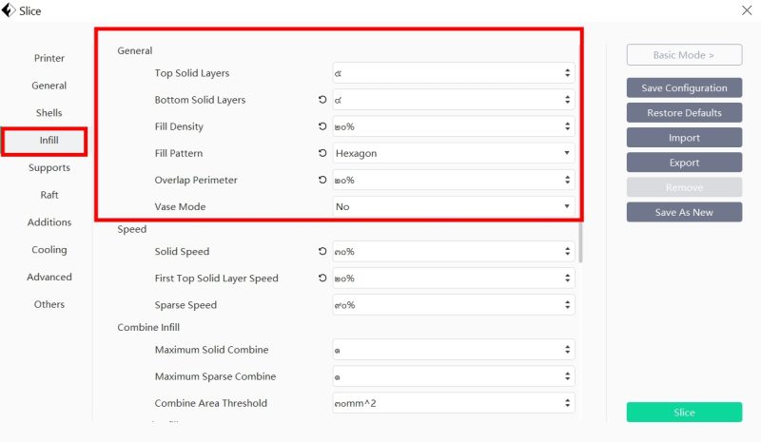Reset First Top Solid Layer Speed
The width and height of the screenshot is (761, 442).
(x=322, y=278)
